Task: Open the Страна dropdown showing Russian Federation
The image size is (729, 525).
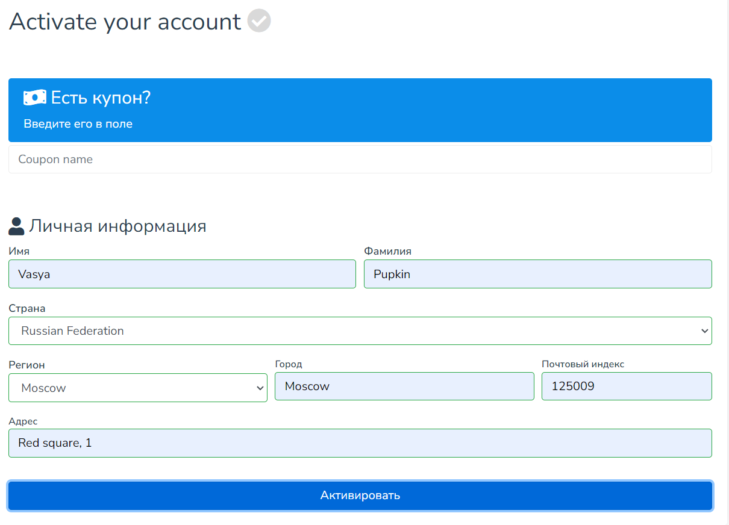Action: 360,331
